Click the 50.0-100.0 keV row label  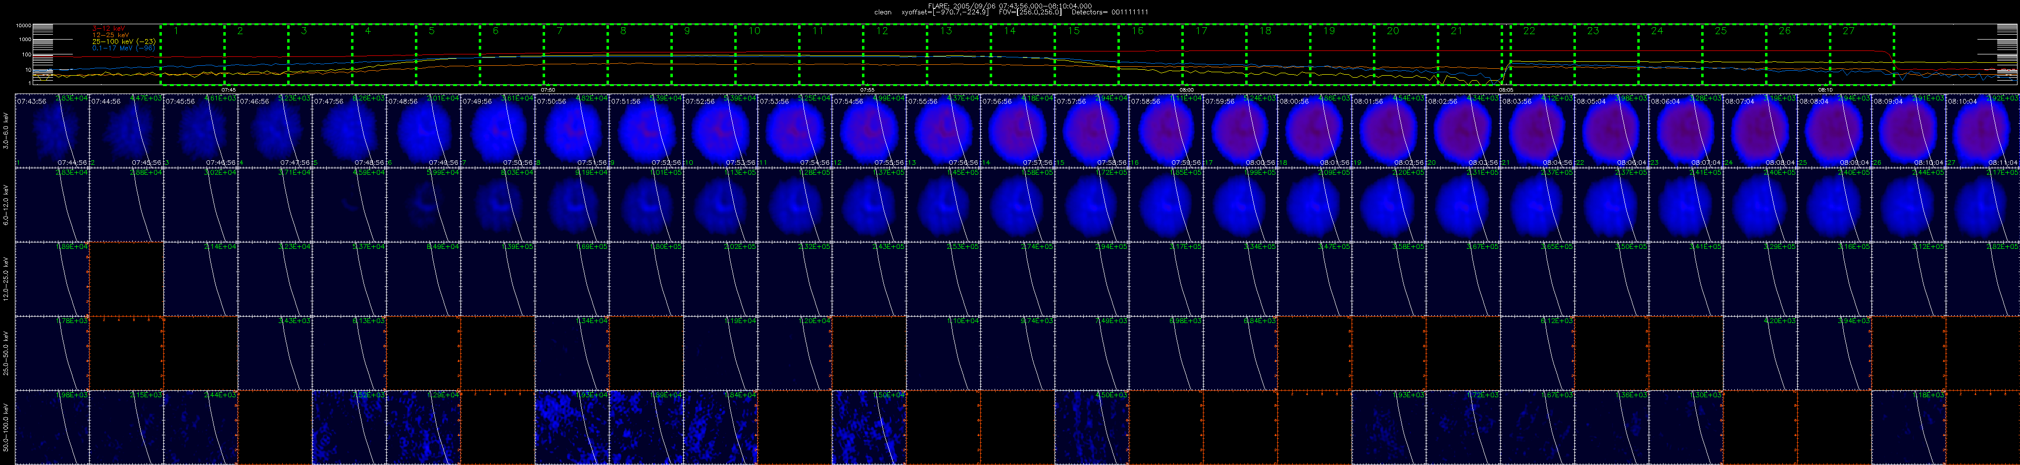point(6,426)
